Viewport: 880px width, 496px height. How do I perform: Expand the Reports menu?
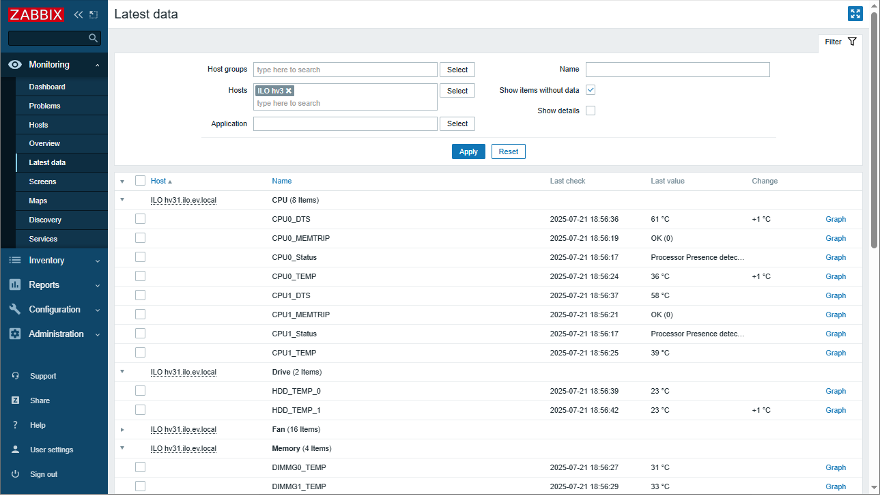[98, 286]
